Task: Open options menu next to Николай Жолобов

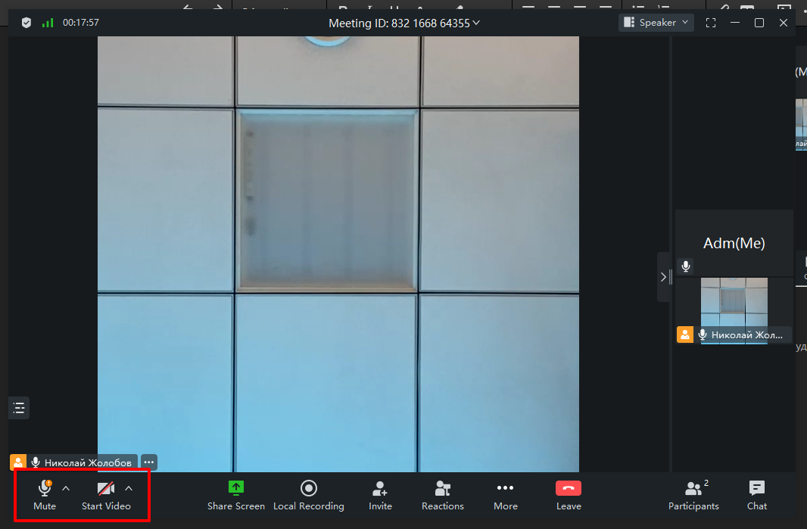Action: [x=148, y=462]
